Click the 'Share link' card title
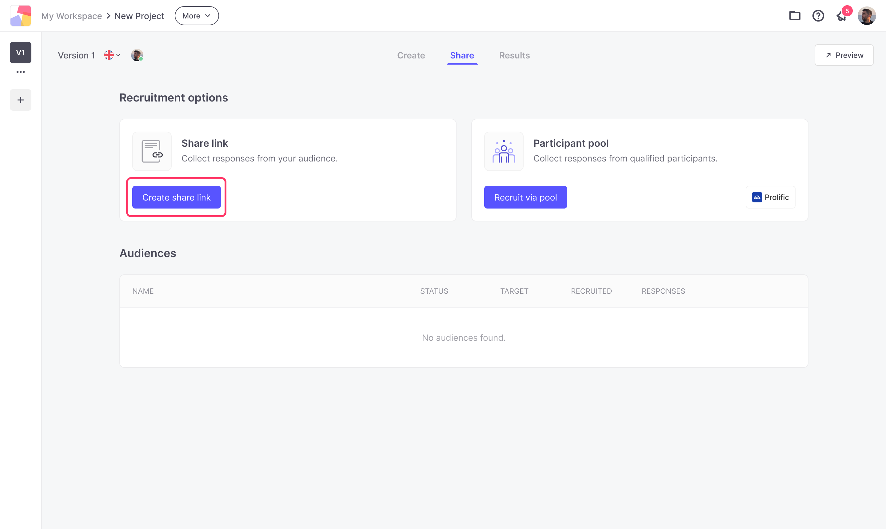This screenshot has height=529, width=886. coord(204,143)
